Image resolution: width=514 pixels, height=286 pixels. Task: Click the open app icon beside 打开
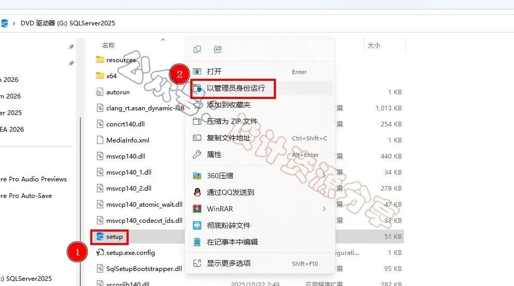pos(197,71)
